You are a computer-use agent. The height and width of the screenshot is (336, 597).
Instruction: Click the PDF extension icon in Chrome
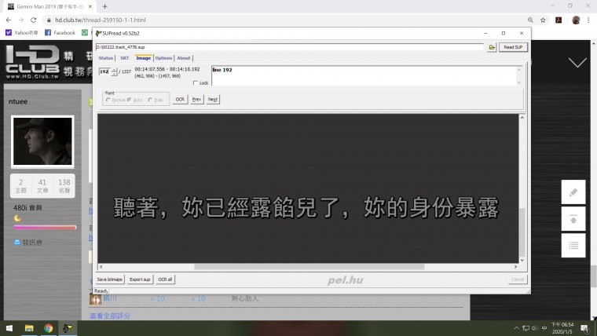coord(559,20)
